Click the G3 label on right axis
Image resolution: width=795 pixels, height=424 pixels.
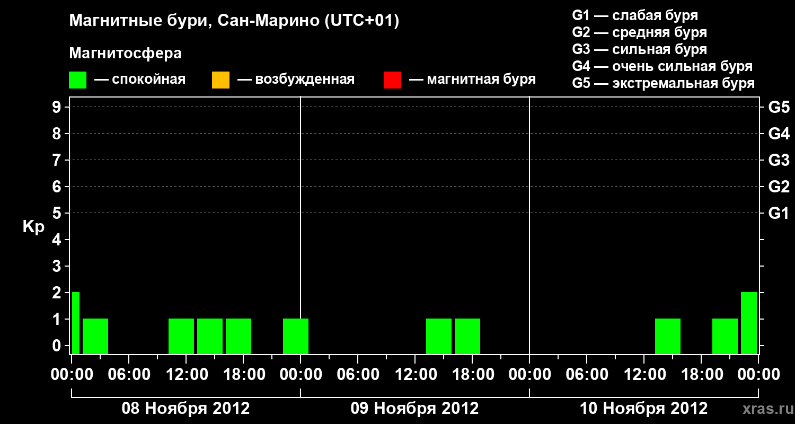coord(779,160)
